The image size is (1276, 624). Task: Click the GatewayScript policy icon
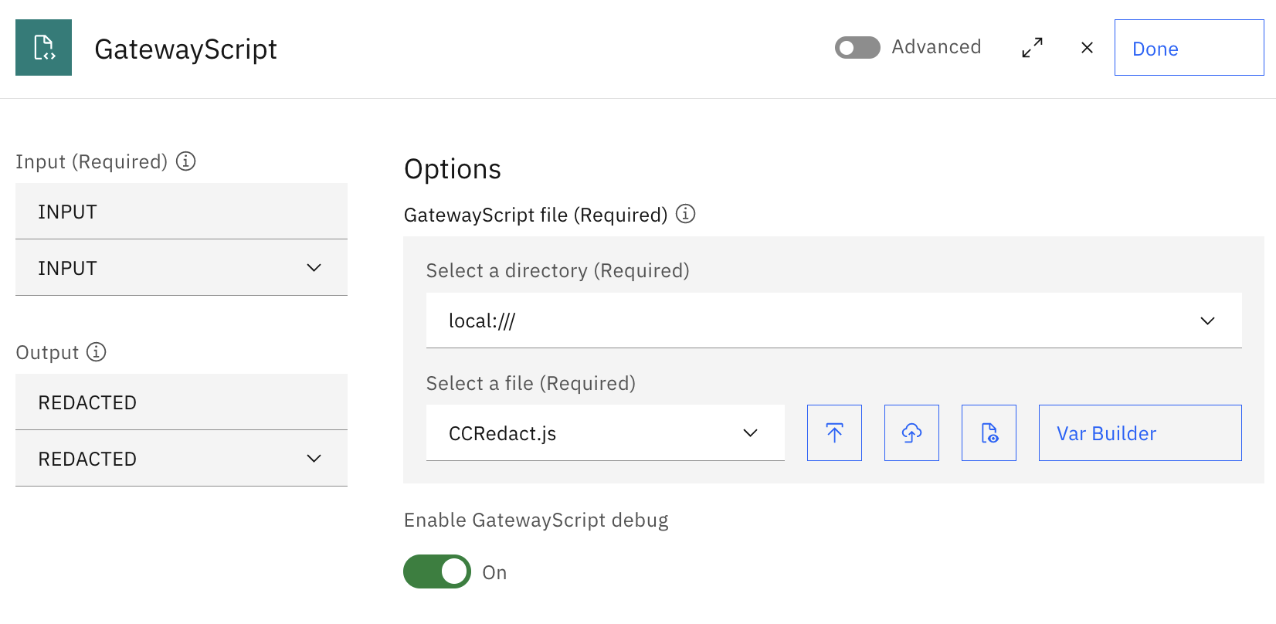coord(43,48)
